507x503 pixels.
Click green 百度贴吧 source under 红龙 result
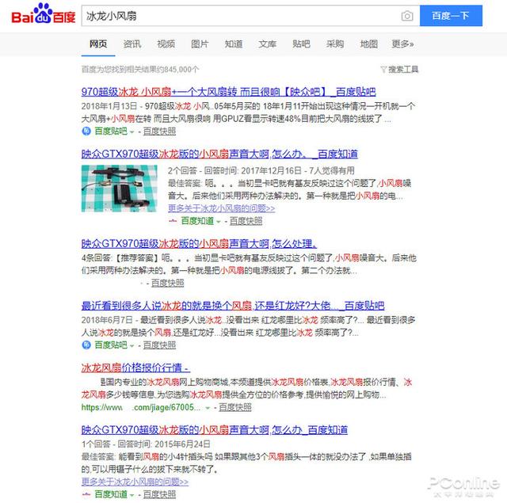click(x=111, y=345)
